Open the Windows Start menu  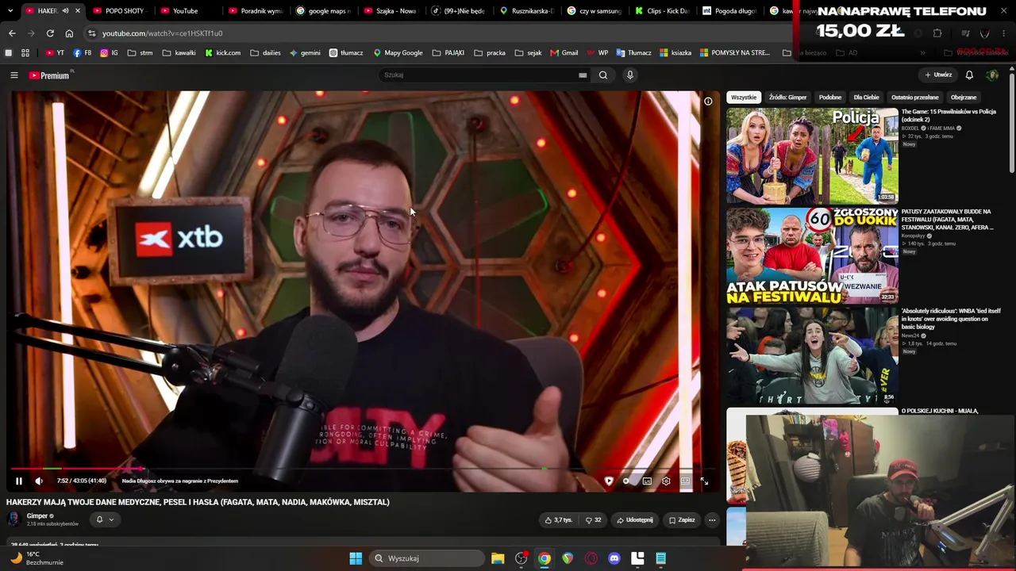(356, 558)
